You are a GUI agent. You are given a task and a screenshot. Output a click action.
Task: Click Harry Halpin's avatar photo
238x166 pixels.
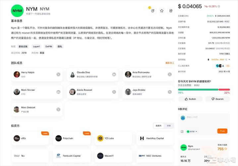[x=17, y=74]
